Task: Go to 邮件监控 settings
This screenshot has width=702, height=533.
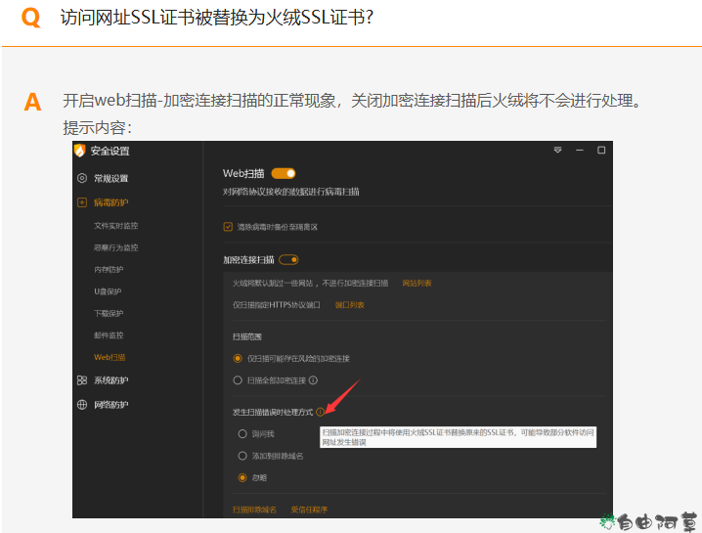Action: [x=109, y=335]
